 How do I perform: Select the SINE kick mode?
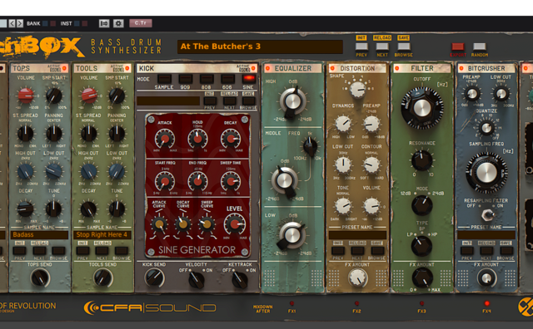(x=248, y=80)
